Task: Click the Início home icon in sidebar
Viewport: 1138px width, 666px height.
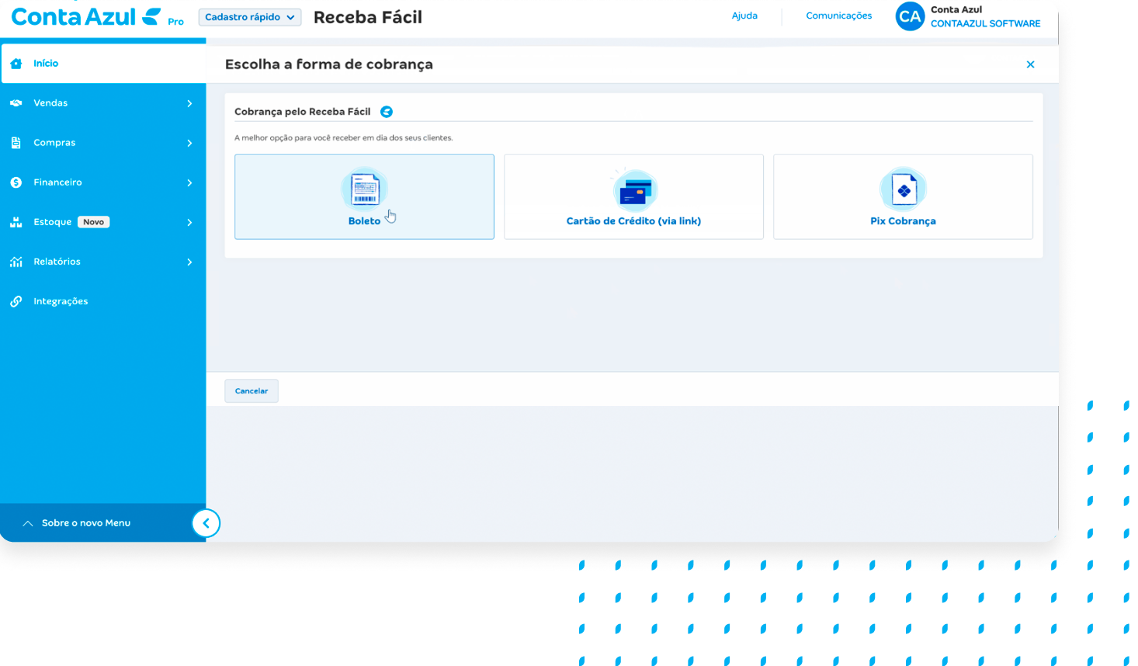Action: click(x=16, y=64)
